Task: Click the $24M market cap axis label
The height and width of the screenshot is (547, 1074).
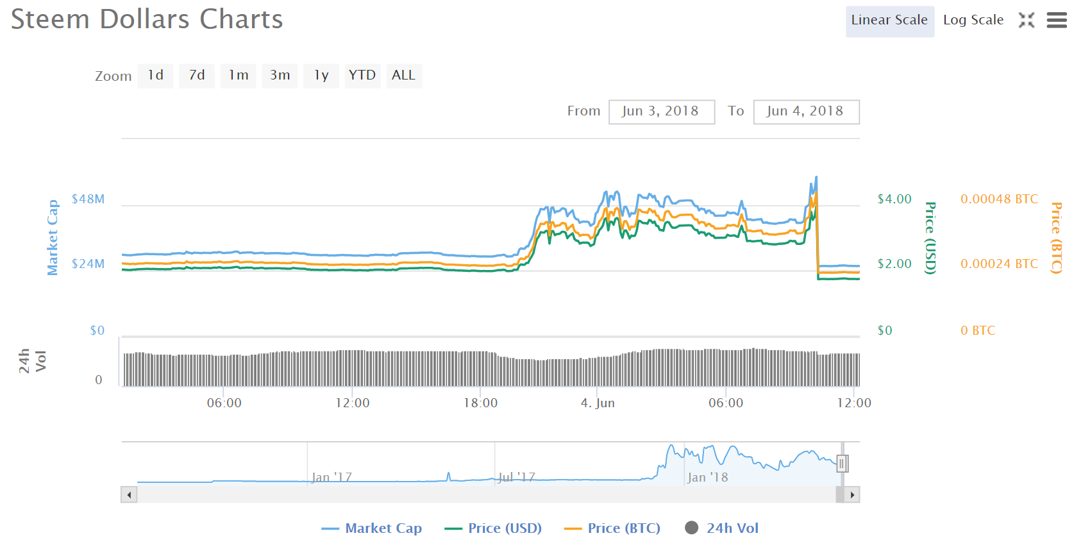Action: 88,264
